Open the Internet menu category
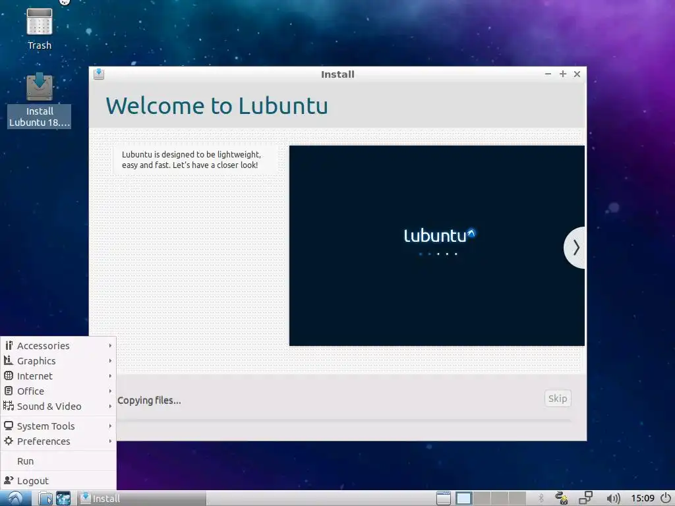 (59, 376)
